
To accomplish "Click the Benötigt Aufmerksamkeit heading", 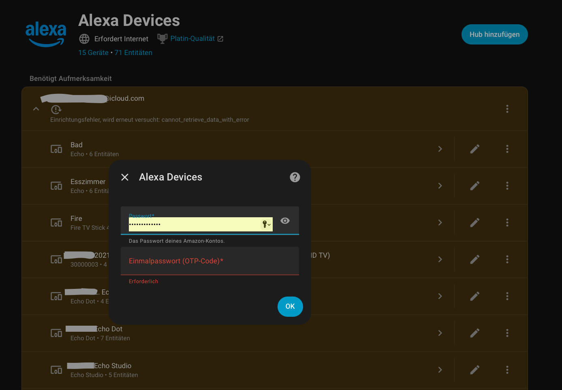I will point(71,78).
